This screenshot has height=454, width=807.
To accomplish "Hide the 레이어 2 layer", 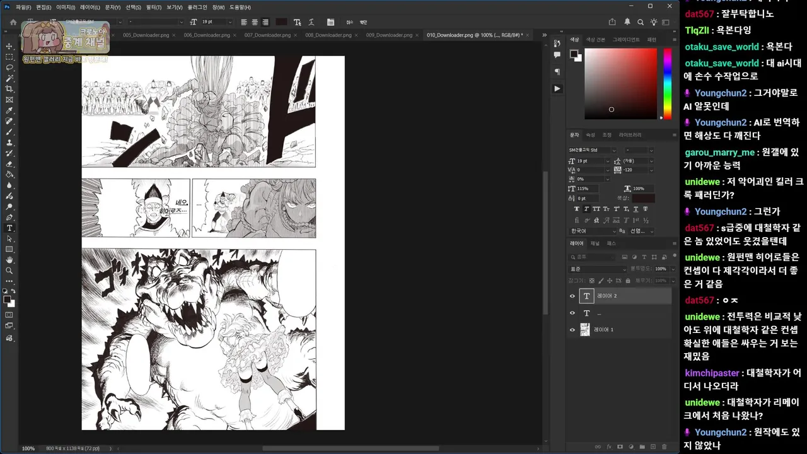I will (x=572, y=296).
